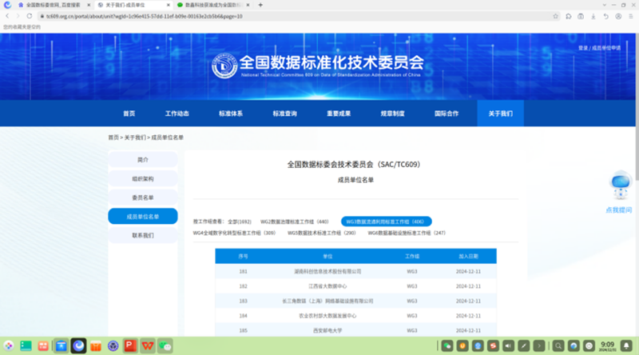The width and height of the screenshot is (639, 355).
Task: Click the launcher icon in the taskbar
Action: 9,345
